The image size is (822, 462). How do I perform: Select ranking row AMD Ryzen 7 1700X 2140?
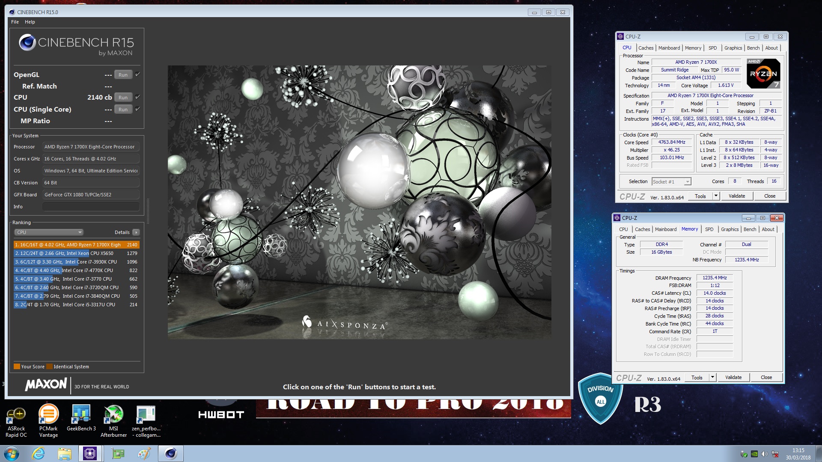pyautogui.click(x=76, y=245)
